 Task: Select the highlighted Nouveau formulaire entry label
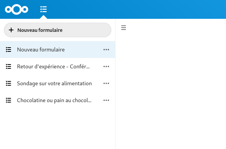pyautogui.click(x=41, y=50)
